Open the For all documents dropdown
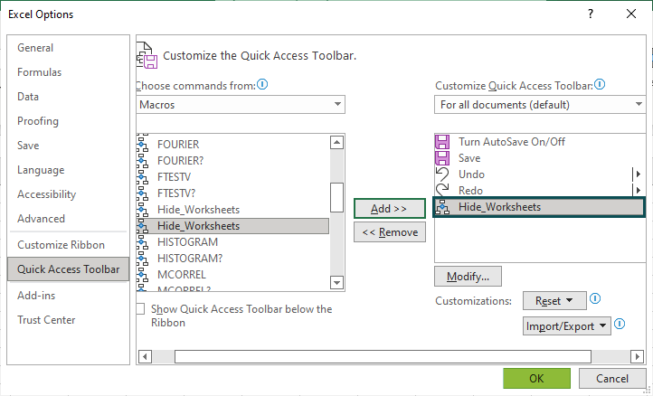Viewport: 653px width, 396px height. (541, 105)
